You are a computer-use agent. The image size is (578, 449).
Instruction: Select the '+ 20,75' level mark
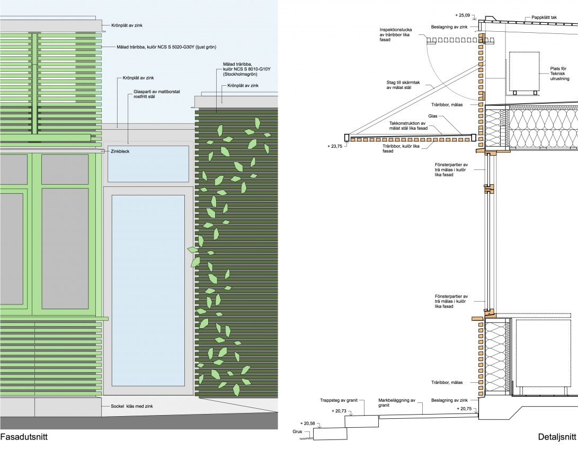[x=464, y=408]
